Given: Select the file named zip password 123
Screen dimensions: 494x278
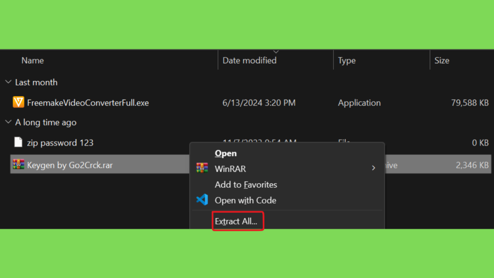Looking at the screenshot, I should pos(60,143).
